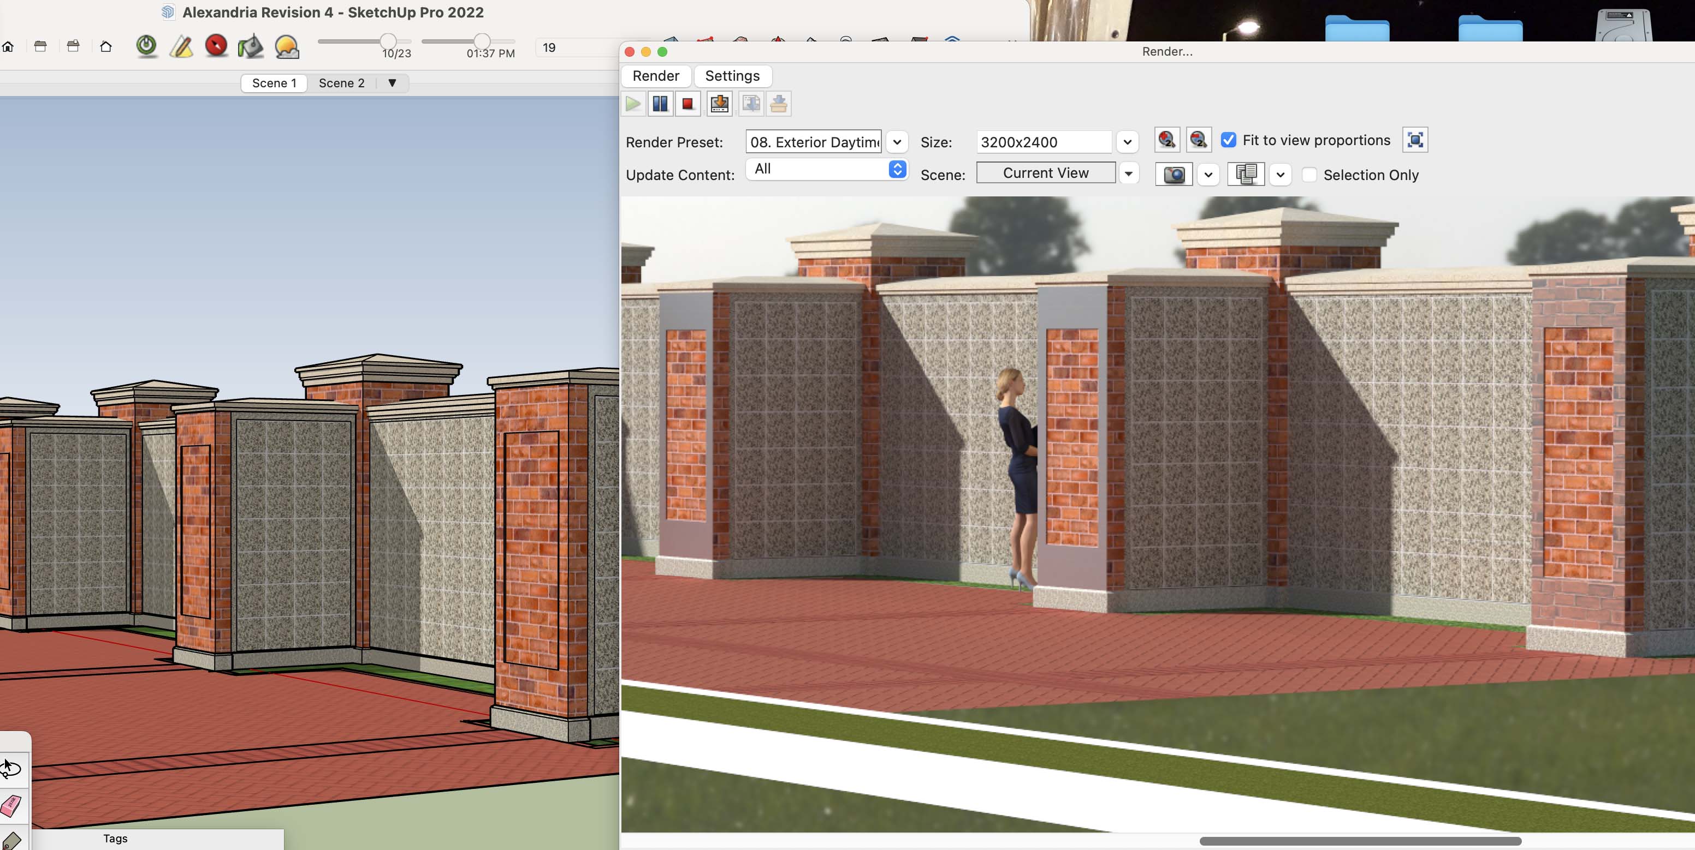
Task: Click the zoom in 2x magnifier icon
Action: pos(1166,139)
